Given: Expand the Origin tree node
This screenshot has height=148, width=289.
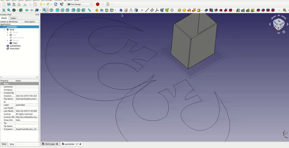Looking at the screenshot, I should click(8, 32).
